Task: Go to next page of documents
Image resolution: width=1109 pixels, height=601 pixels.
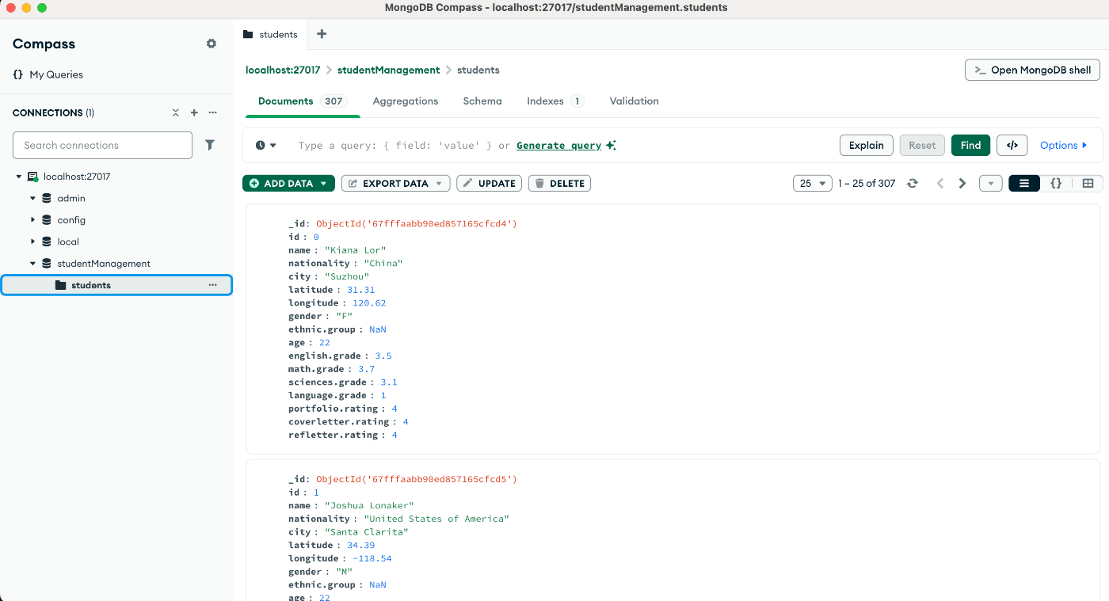Action: coord(962,183)
